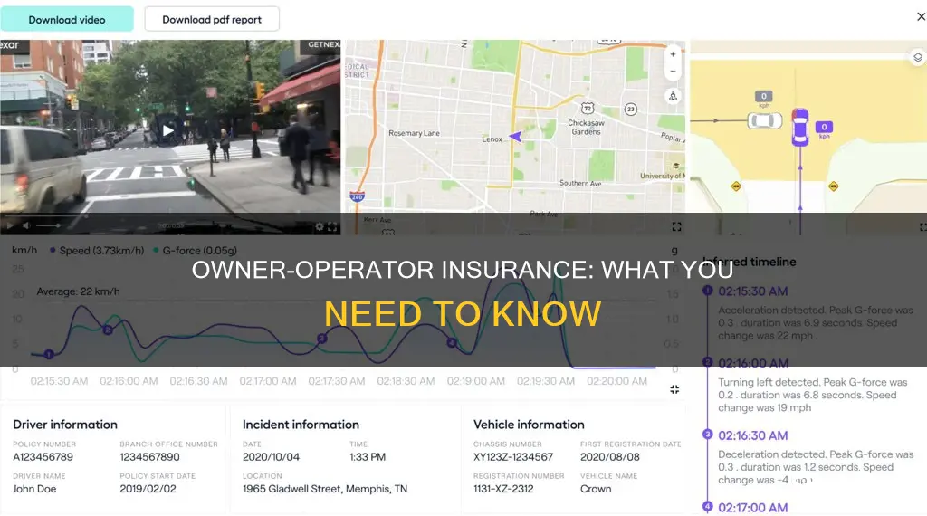Click the Download pdf report button
This screenshot has width=927, height=516.
212,20
